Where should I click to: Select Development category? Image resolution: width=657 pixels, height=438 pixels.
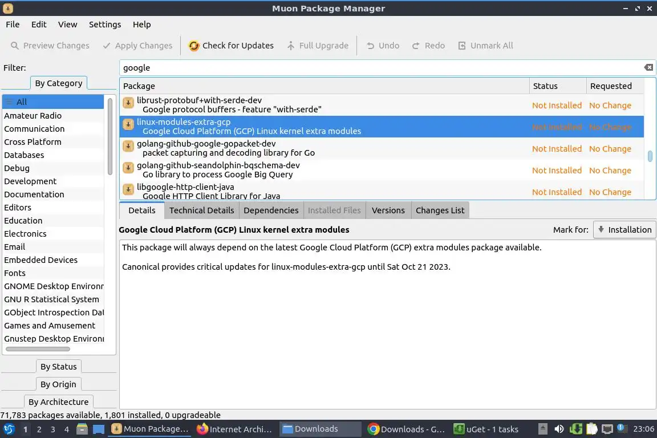tap(53, 181)
